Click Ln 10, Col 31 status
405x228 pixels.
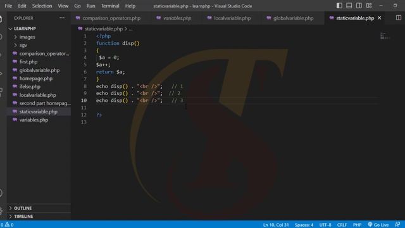276,225
